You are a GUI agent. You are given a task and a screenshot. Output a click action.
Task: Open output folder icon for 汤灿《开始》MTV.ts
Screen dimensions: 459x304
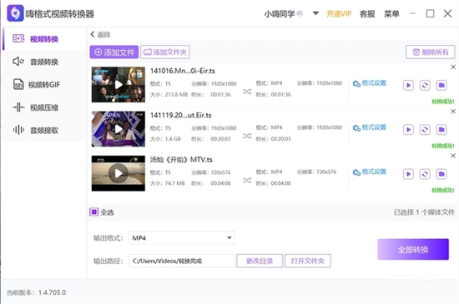click(441, 174)
